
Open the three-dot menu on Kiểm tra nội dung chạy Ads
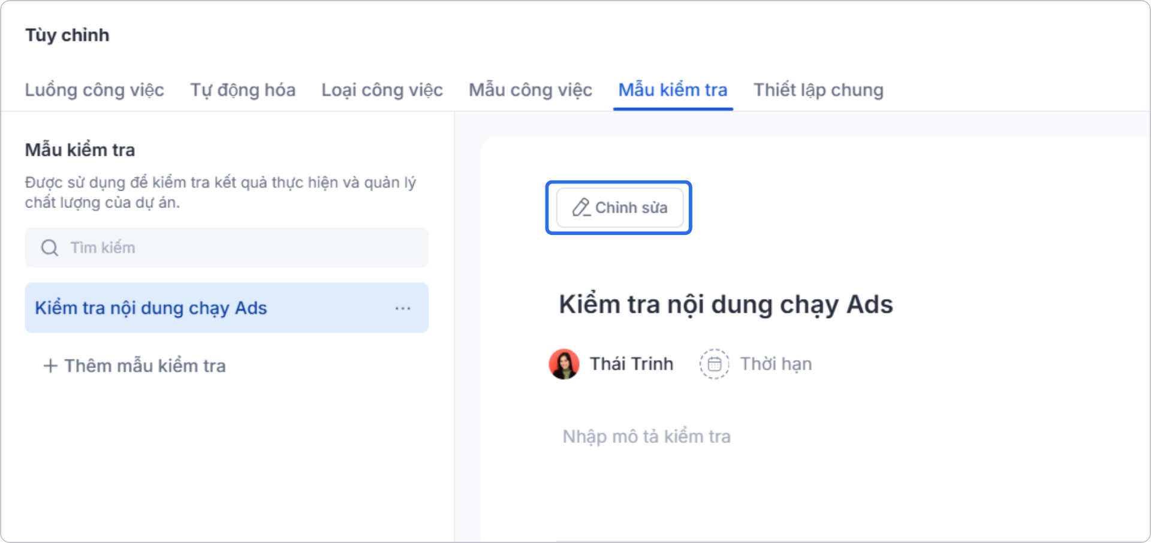(x=403, y=307)
